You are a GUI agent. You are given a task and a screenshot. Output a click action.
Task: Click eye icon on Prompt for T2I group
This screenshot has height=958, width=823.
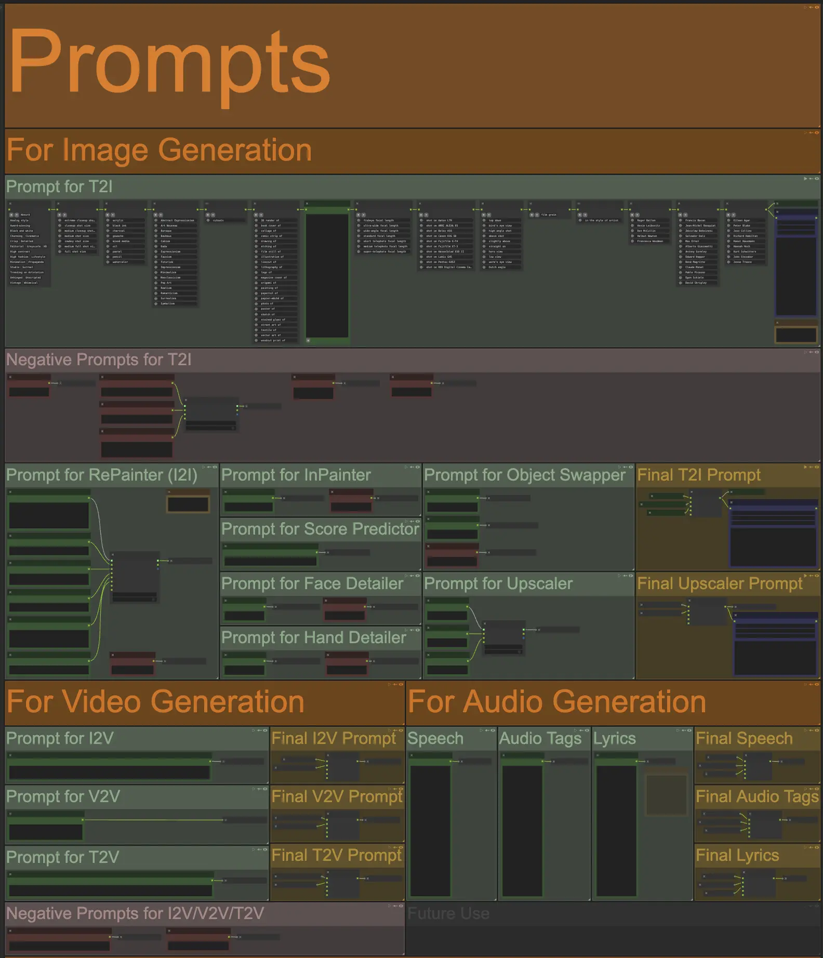(817, 179)
